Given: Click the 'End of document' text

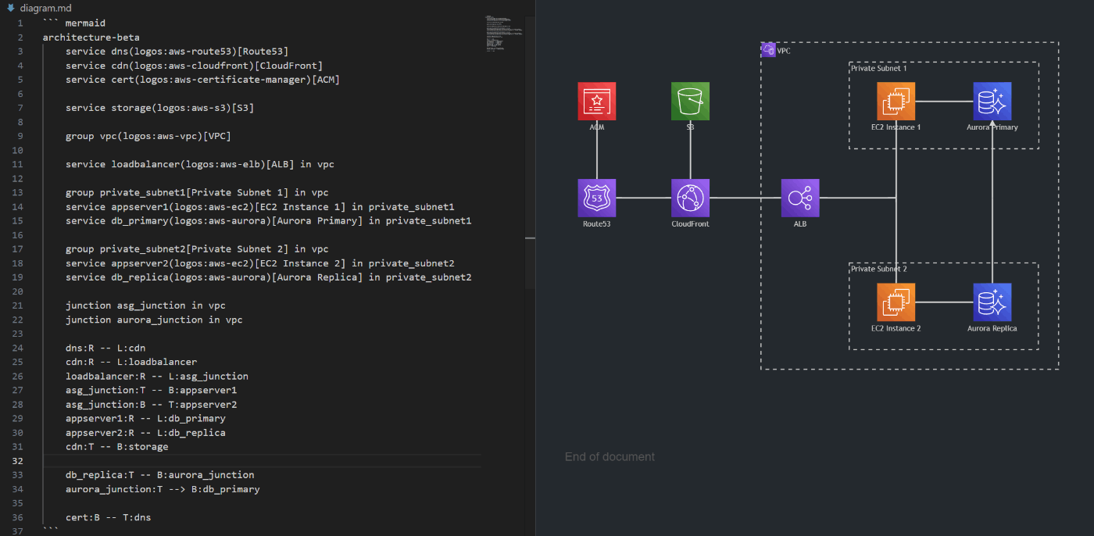Looking at the screenshot, I should (610, 457).
